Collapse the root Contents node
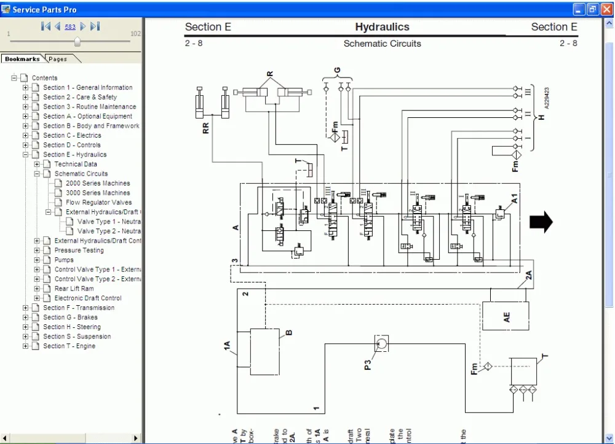The image size is (615, 444). point(14,77)
